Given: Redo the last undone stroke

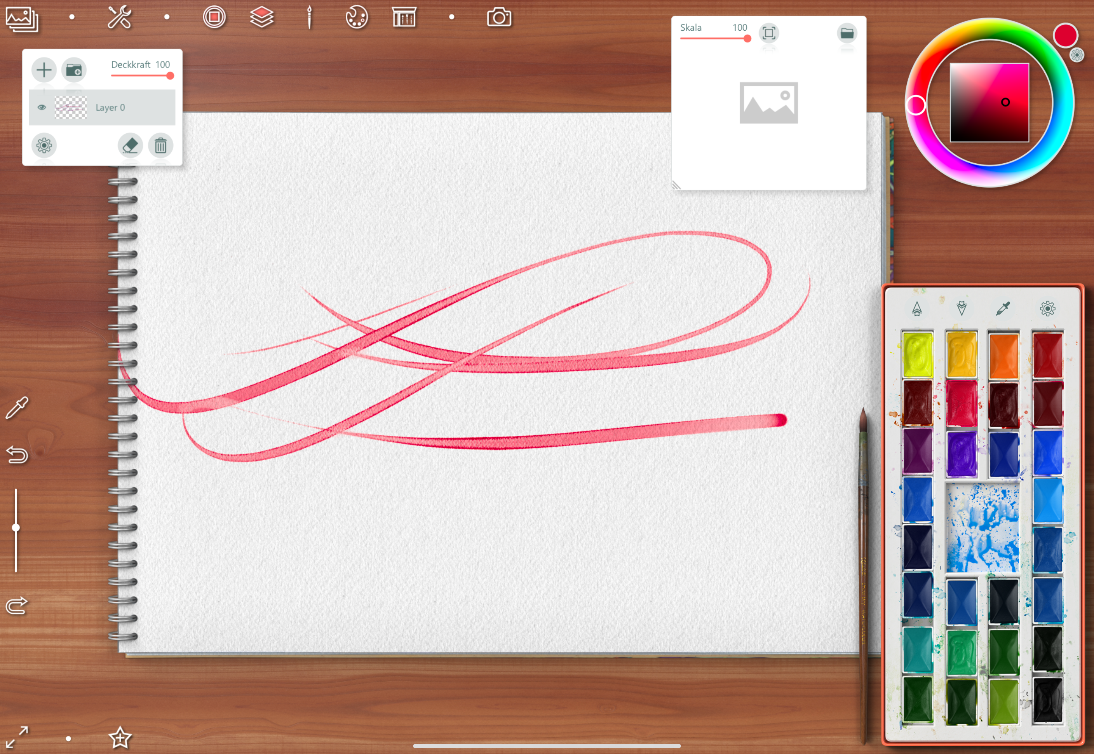Looking at the screenshot, I should (17, 605).
